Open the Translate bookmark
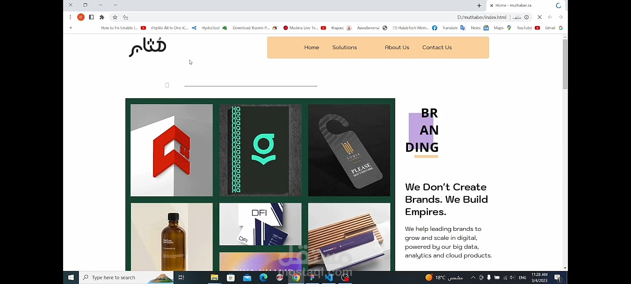This screenshot has width=631, height=284. coord(454,28)
